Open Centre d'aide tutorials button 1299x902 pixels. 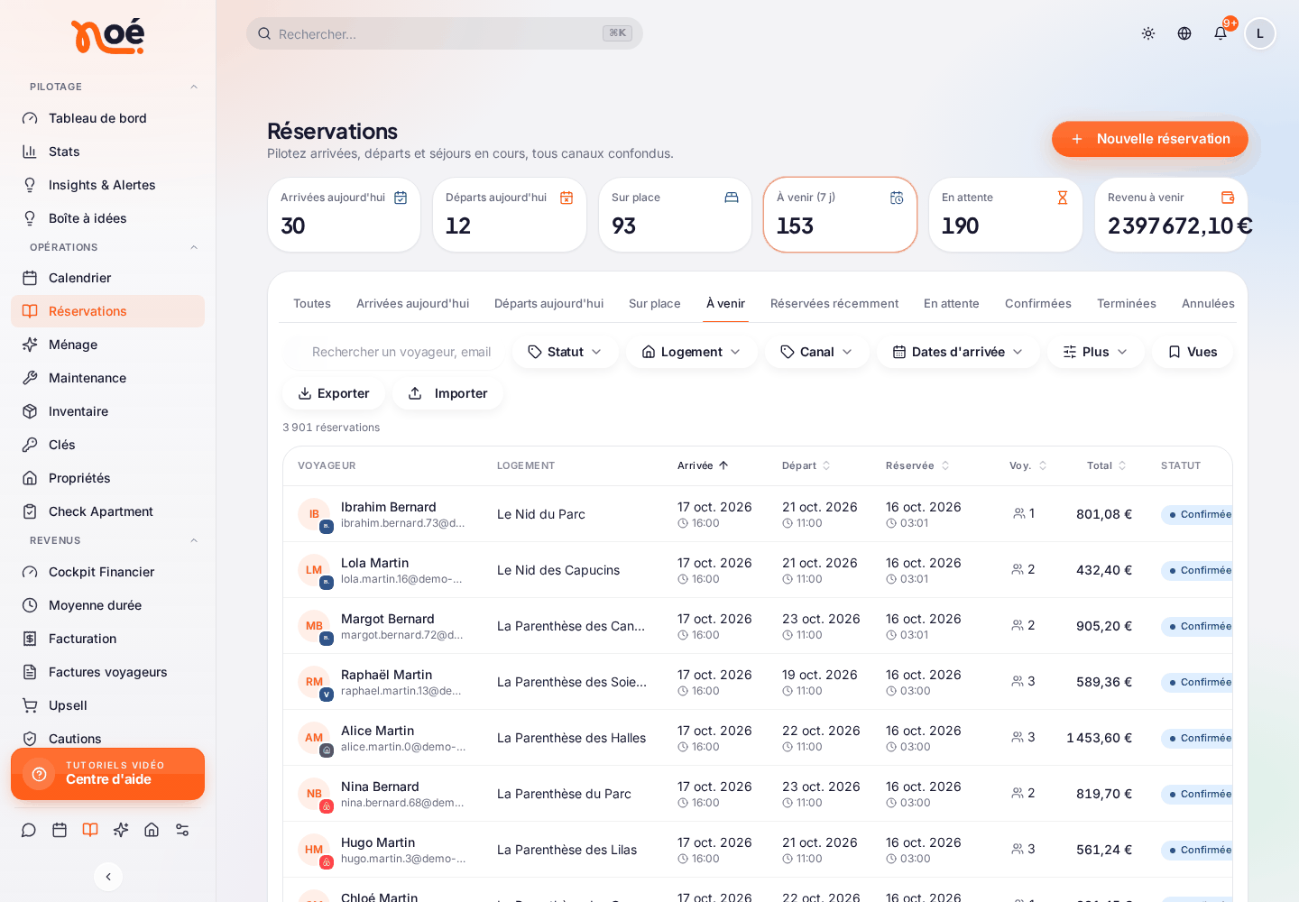click(x=107, y=774)
